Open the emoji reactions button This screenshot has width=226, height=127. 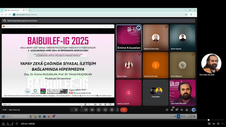99,110
